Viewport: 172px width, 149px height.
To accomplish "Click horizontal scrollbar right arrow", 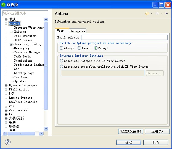I will (x=41, y=133).
